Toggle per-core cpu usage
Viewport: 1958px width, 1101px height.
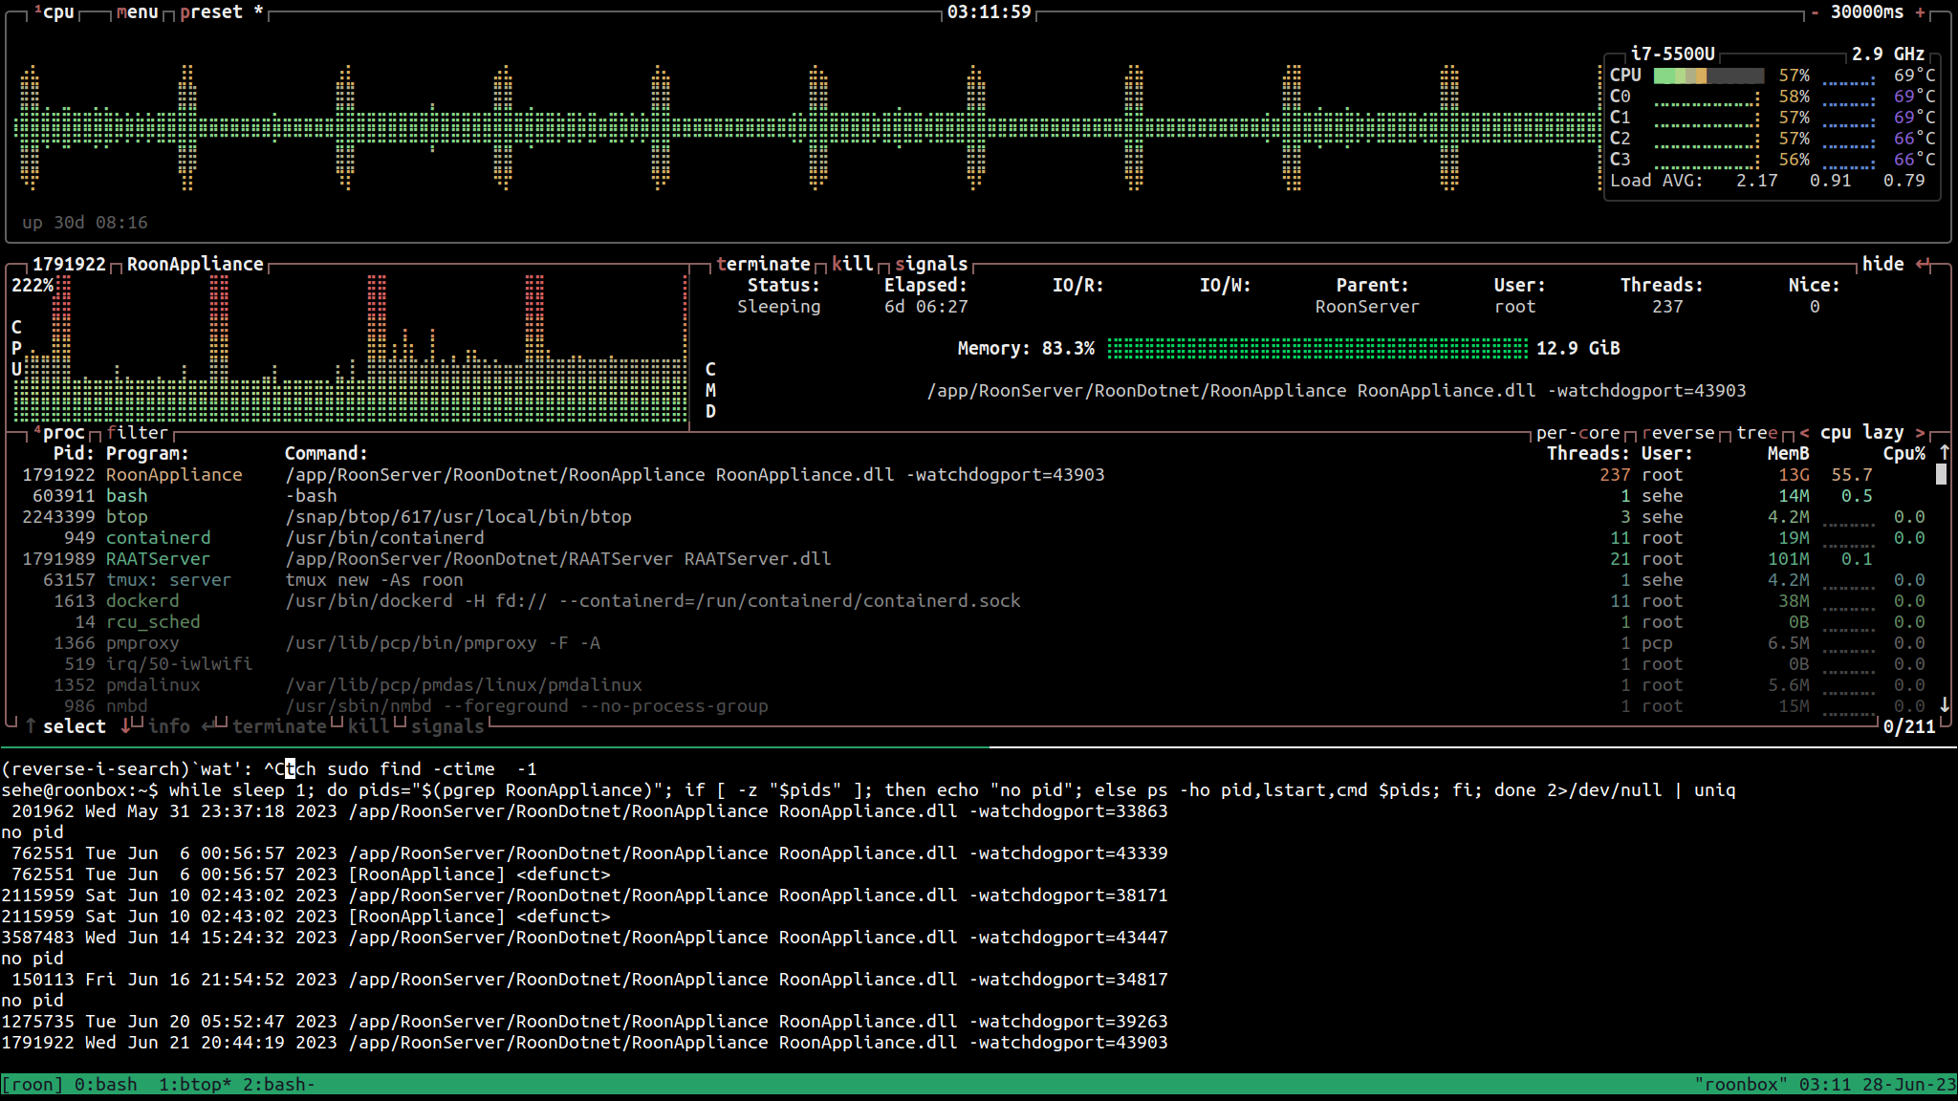tap(1578, 432)
